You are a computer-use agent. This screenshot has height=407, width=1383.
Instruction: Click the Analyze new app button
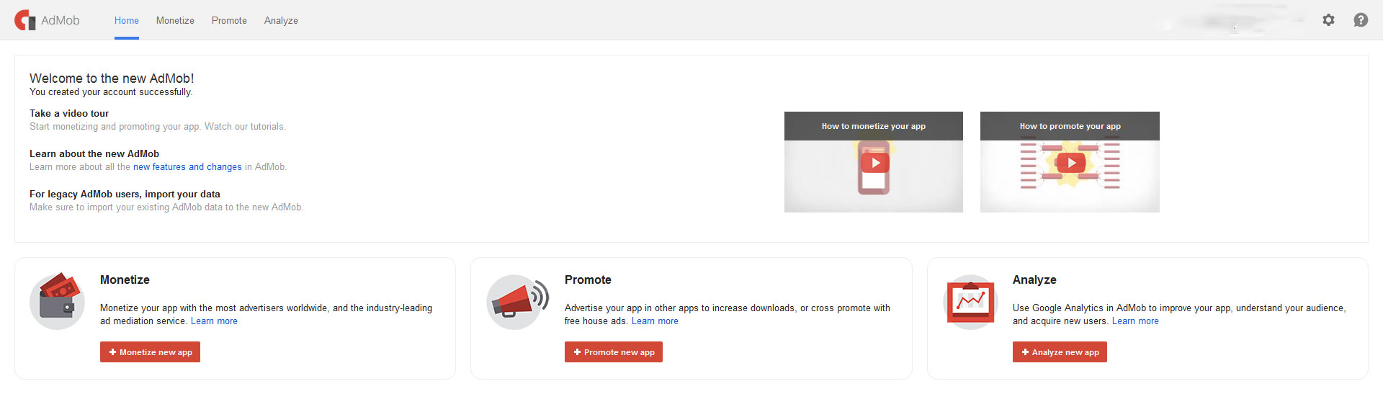point(1060,352)
